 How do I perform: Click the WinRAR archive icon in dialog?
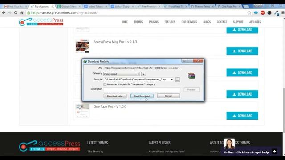pyautogui.click(x=191, y=76)
